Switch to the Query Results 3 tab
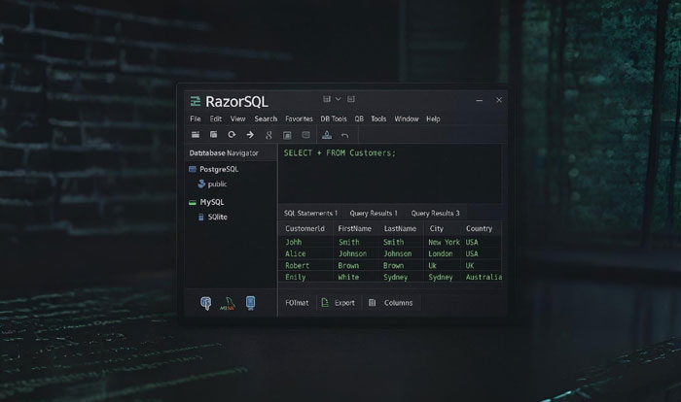Screen dimensions: 681x402 click(x=435, y=213)
